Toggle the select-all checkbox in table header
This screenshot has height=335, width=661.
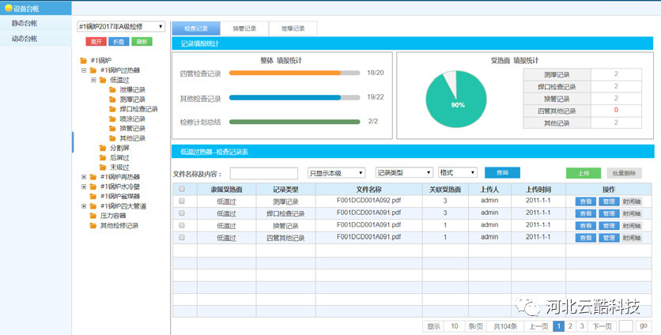click(x=182, y=189)
